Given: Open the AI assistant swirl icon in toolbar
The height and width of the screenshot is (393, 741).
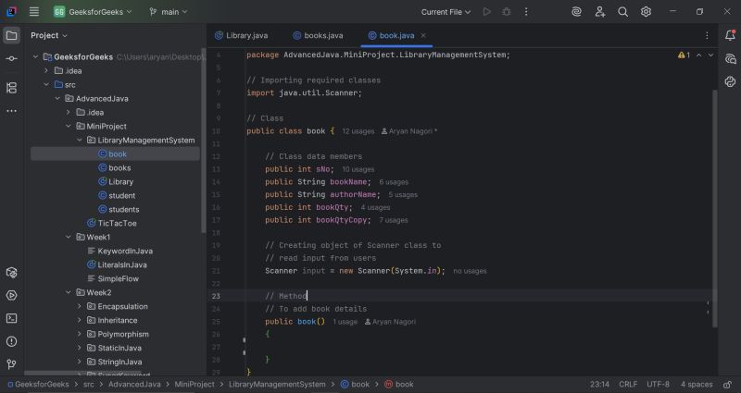Looking at the screenshot, I should point(576,12).
